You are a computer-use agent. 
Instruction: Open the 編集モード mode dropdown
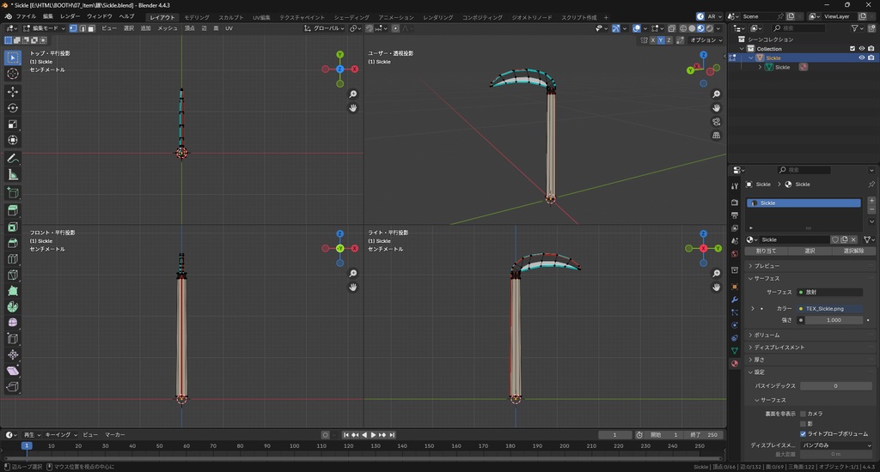44,28
